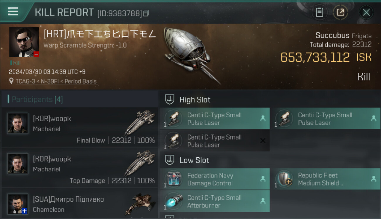The image size is (381, 219).
Task: Select Centii C-Type Small Afterburner
Action: coord(215,201)
